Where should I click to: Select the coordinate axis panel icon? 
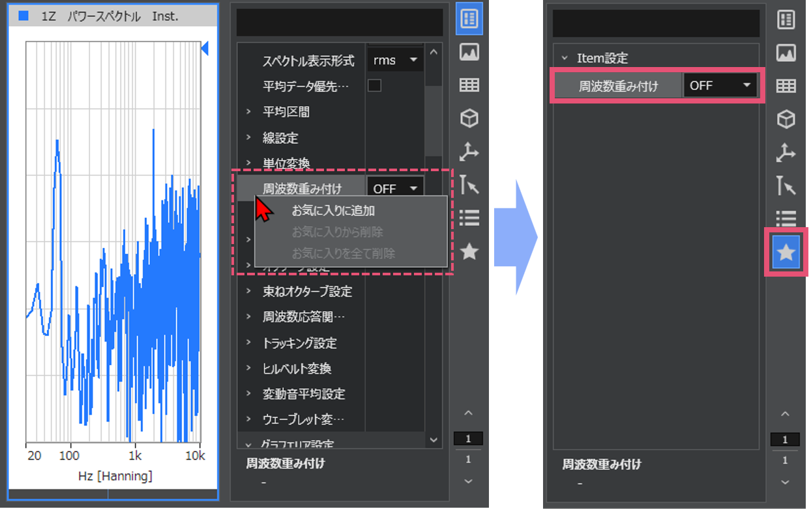[469, 152]
